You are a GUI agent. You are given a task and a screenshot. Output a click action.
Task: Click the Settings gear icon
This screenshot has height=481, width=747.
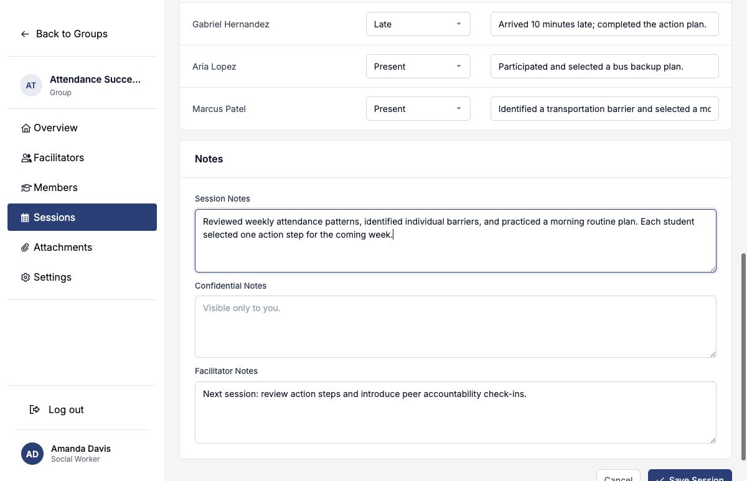tap(26, 278)
